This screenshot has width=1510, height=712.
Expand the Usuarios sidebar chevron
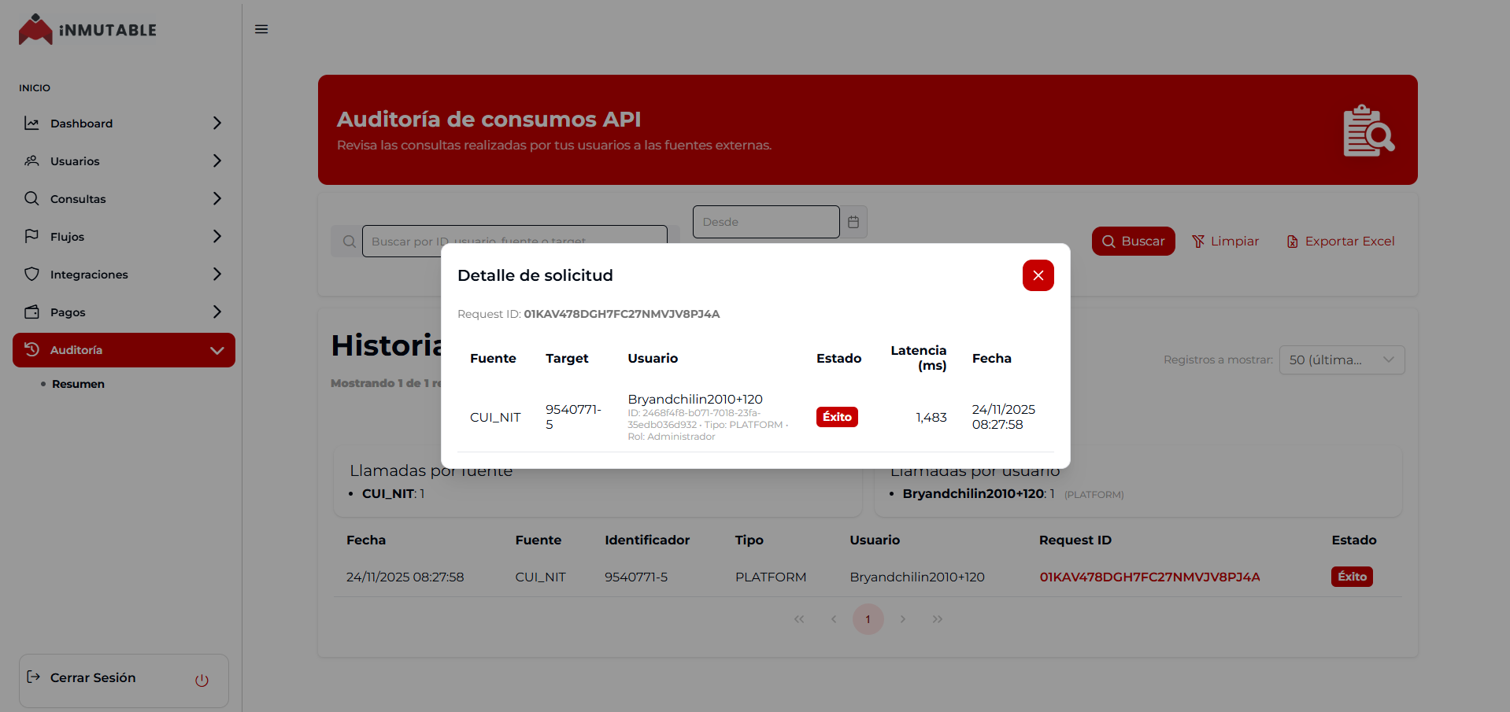tap(217, 160)
